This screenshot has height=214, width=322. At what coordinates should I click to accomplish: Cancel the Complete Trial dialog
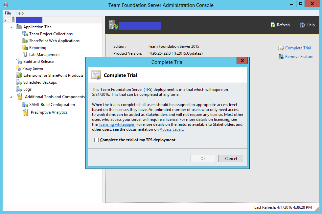tap(231, 158)
